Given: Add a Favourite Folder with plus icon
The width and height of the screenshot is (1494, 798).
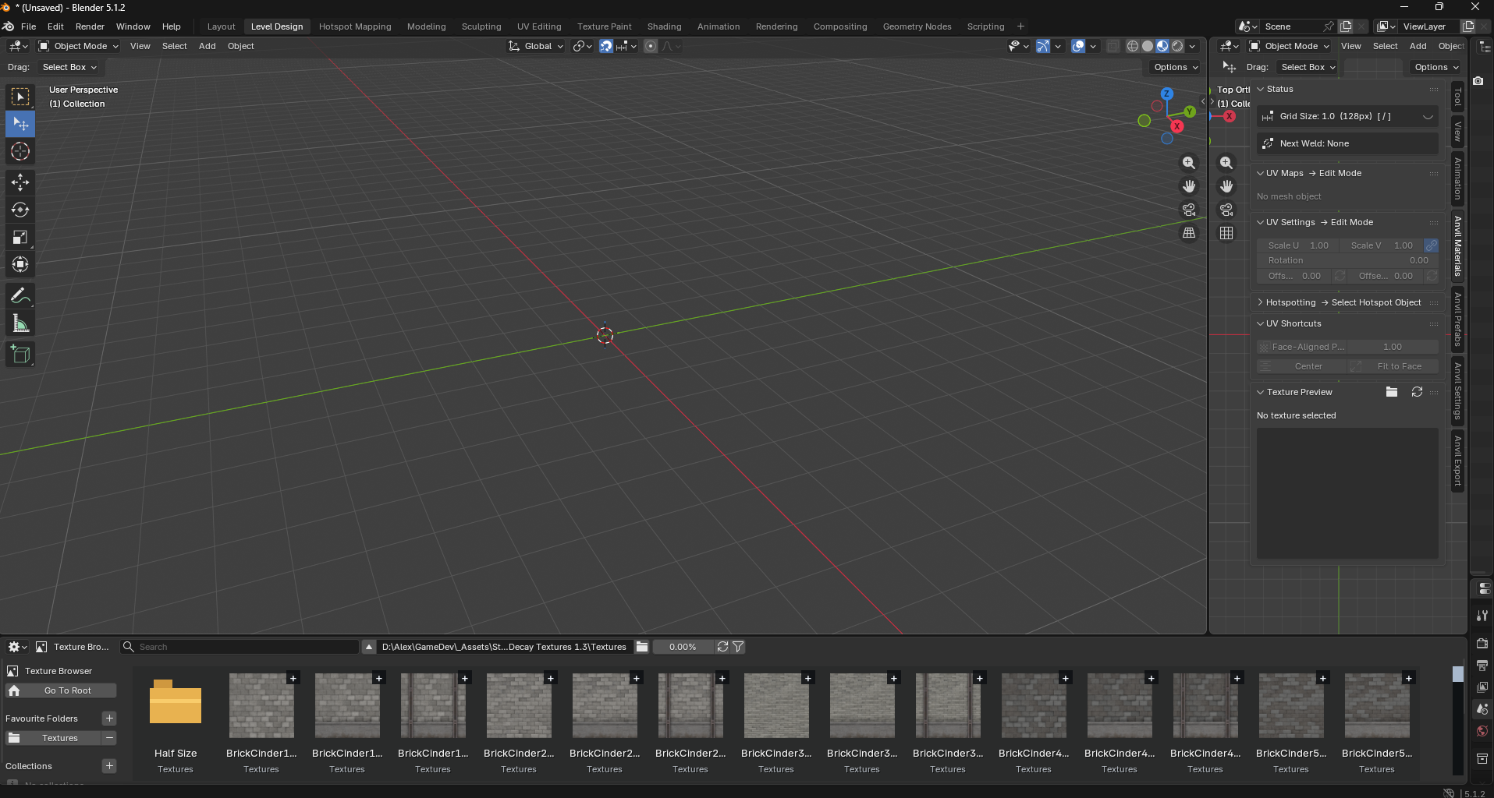Looking at the screenshot, I should tap(109, 719).
